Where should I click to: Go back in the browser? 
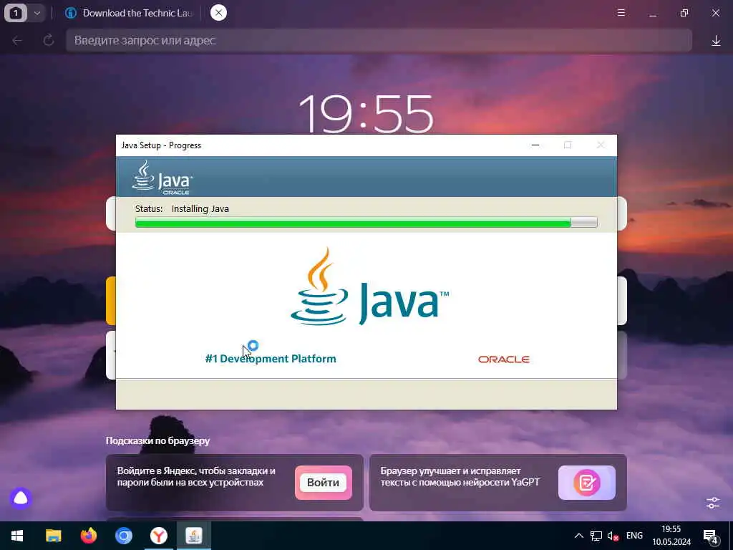[17, 41]
